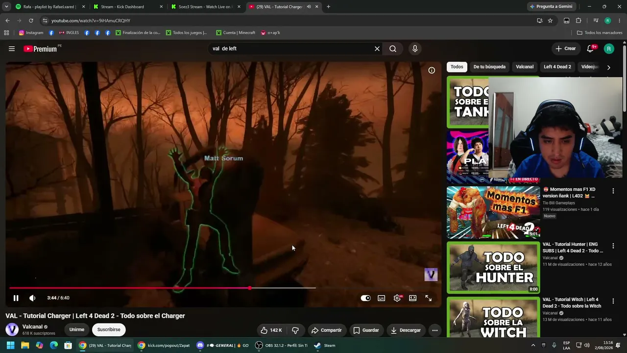Open the Valcanal channel name link
The image size is (627, 353).
[32, 327]
